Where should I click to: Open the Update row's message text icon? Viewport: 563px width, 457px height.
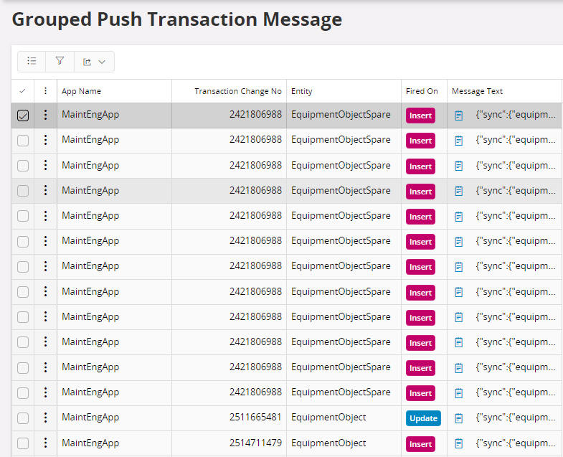tap(459, 418)
